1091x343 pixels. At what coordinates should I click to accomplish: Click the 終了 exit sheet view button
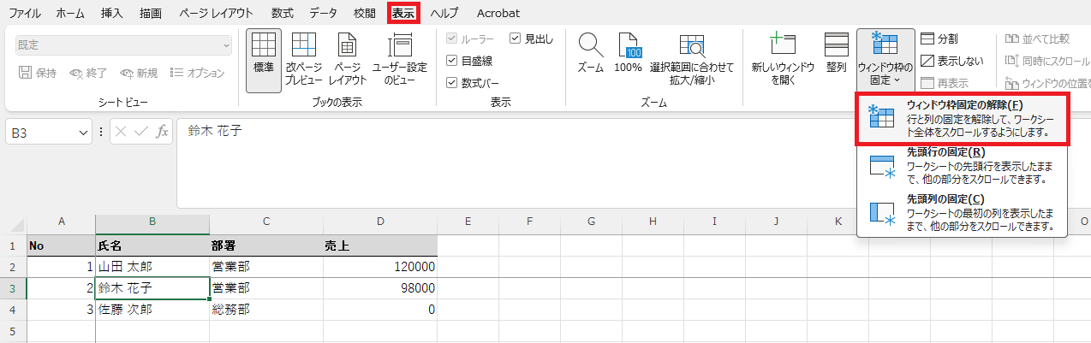coord(90,73)
